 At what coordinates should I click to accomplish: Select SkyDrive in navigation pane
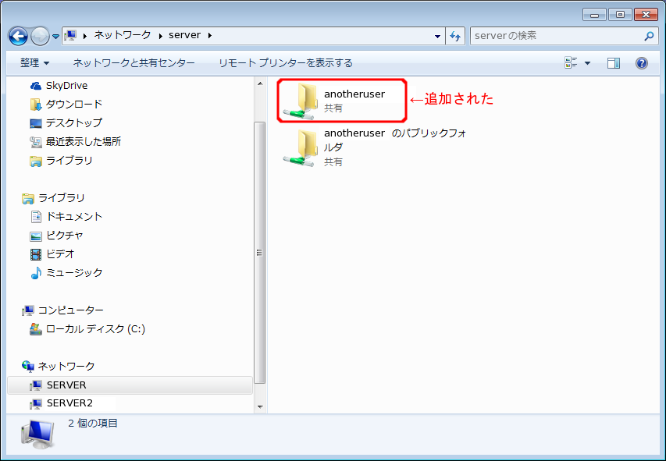(66, 85)
